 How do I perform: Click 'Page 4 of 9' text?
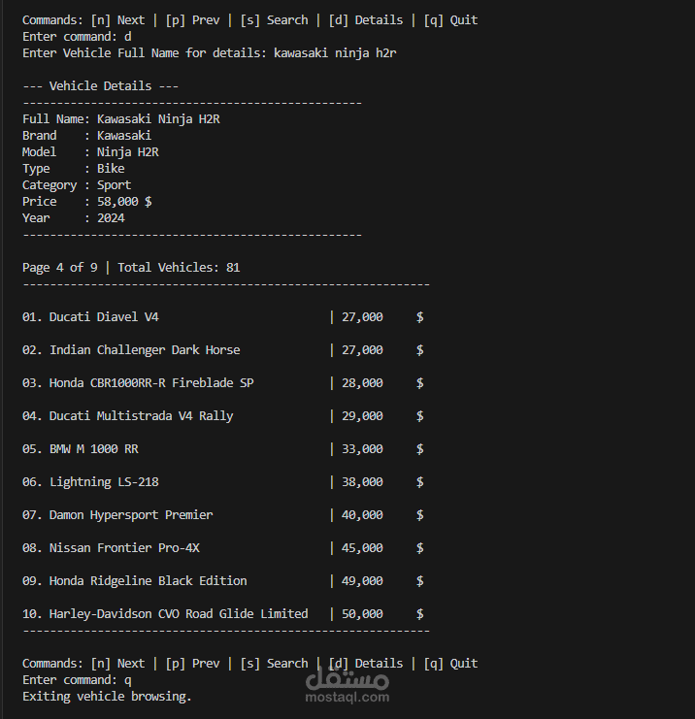click(x=60, y=268)
